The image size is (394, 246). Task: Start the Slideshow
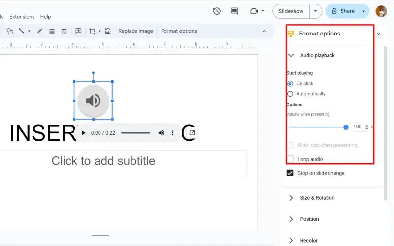pos(291,11)
